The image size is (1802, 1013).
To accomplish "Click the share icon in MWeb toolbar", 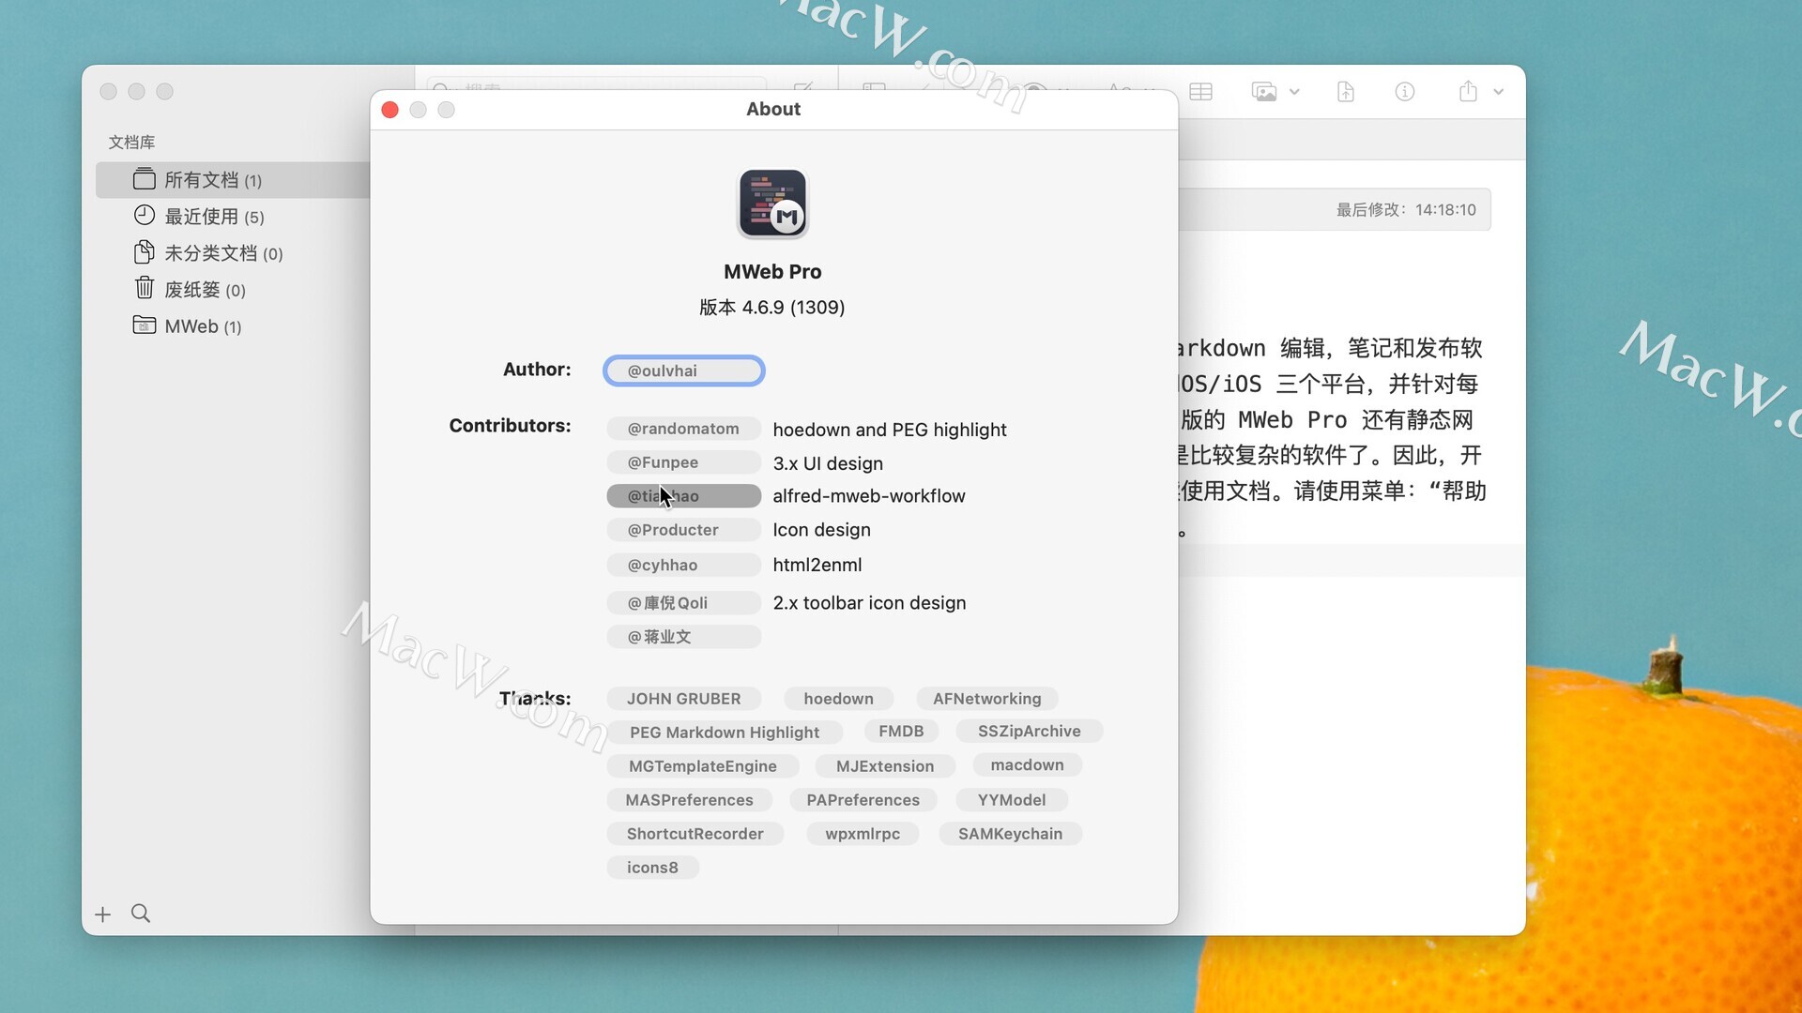I will (1468, 91).
